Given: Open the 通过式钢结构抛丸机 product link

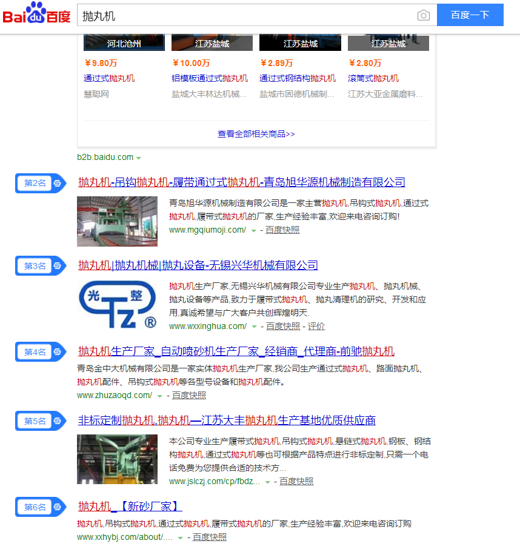Looking at the screenshot, I should pyautogui.click(x=298, y=79).
